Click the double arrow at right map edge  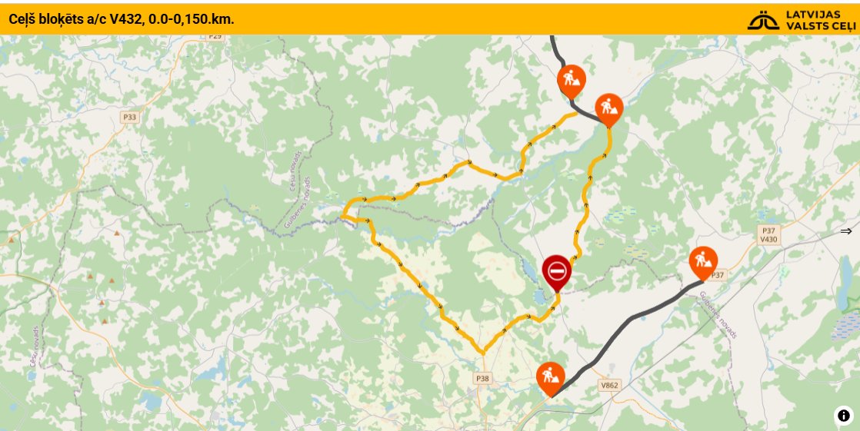(845, 231)
